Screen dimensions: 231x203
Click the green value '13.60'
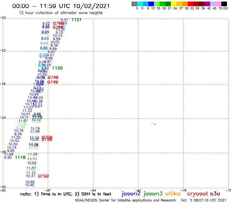point(33,148)
